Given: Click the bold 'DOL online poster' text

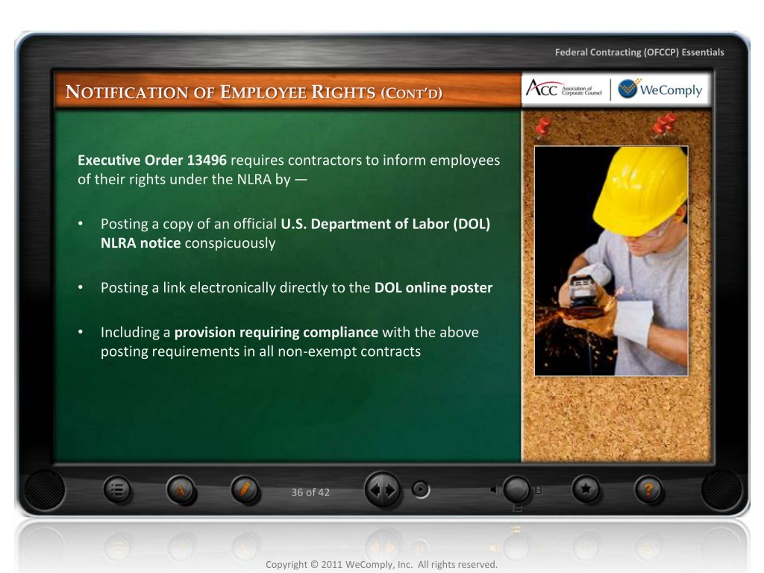Looking at the screenshot, I should [433, 287].
